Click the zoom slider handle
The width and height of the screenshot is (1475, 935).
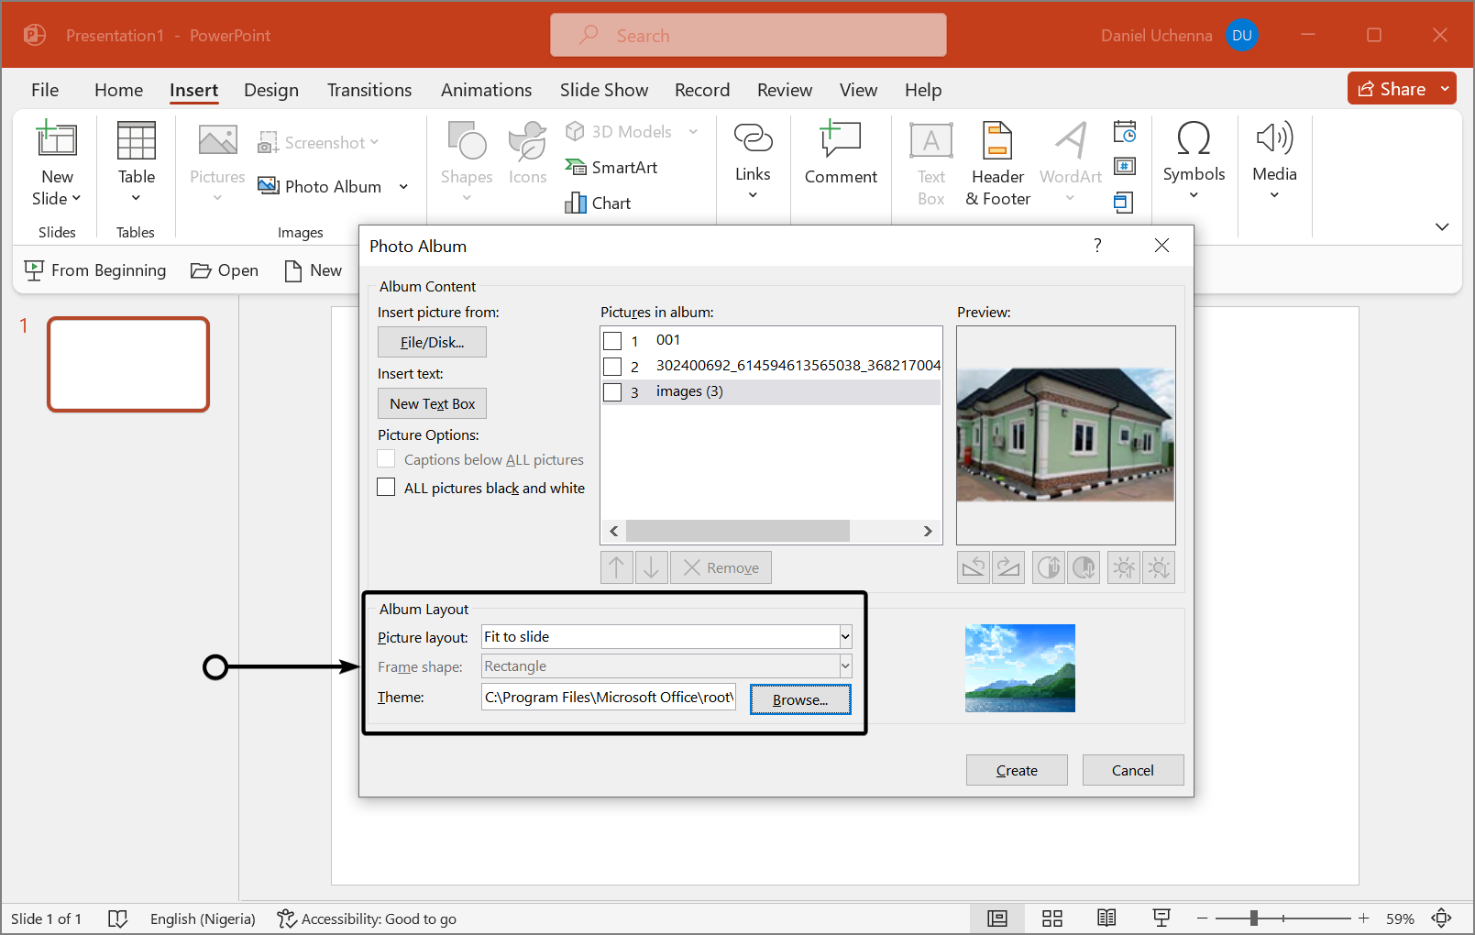[1253, 918]
